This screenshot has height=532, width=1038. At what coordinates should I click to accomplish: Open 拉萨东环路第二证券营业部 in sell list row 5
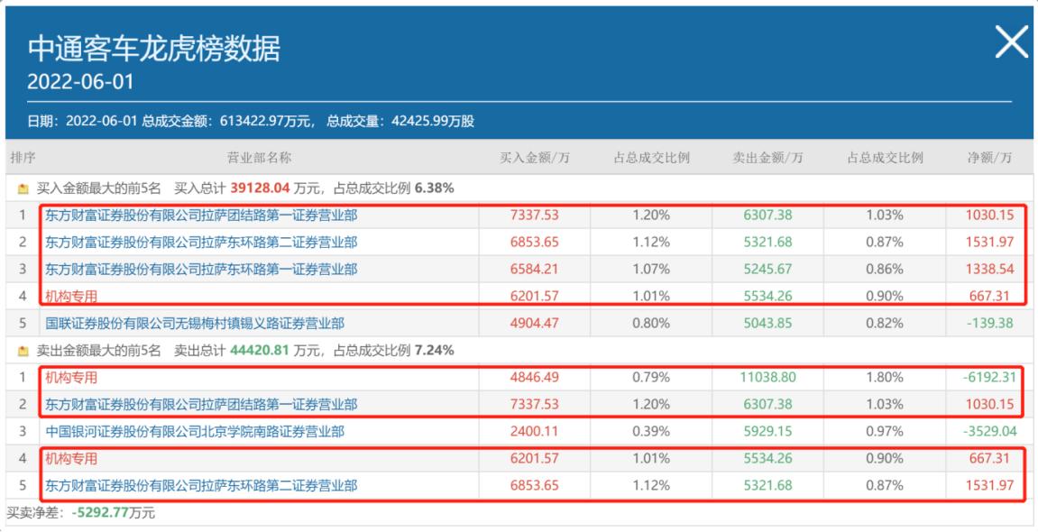[201, 486]
